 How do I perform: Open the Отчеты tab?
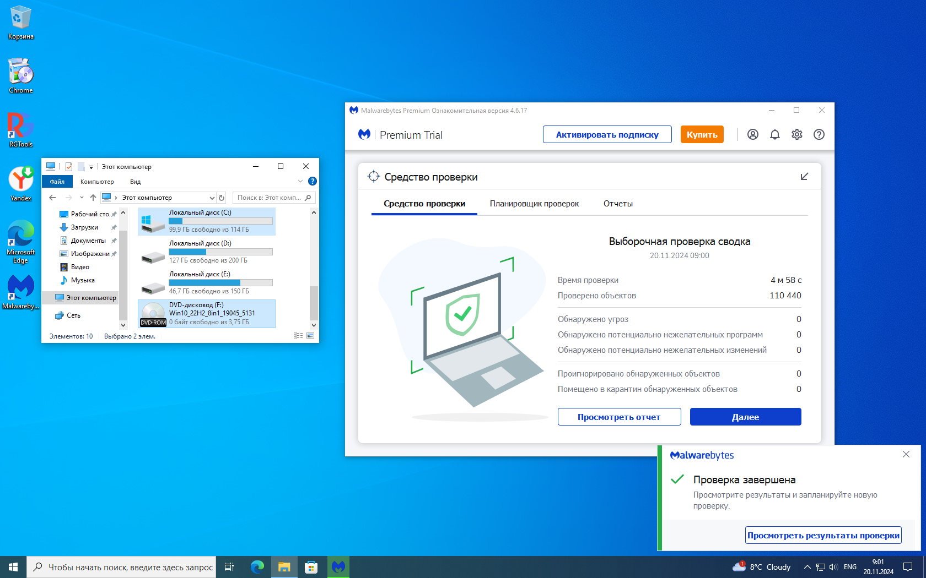(x=618, y=204)
